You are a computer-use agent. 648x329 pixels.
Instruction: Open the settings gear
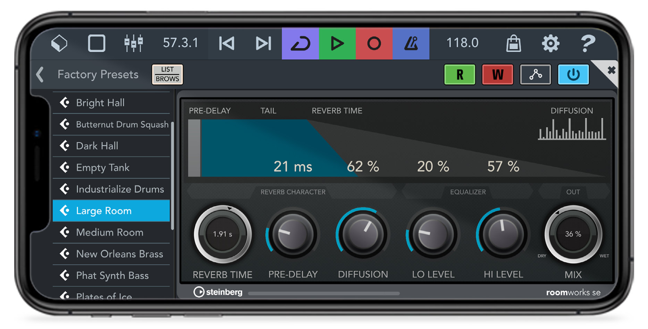(550, 42)
